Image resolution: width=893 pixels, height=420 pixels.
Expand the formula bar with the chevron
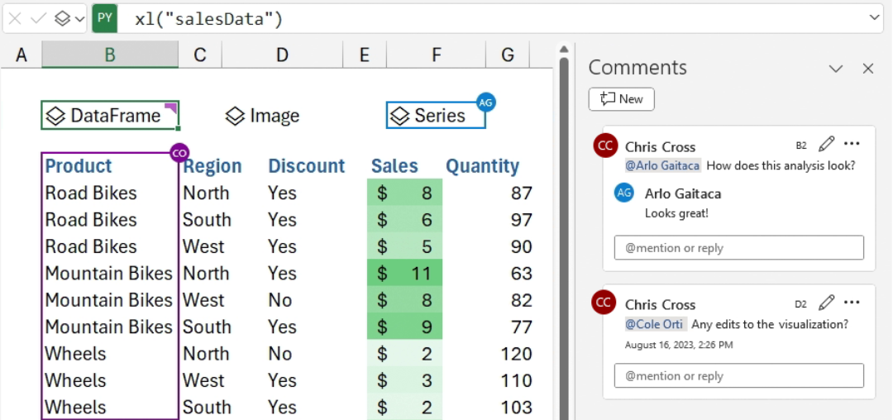(876, 17)
